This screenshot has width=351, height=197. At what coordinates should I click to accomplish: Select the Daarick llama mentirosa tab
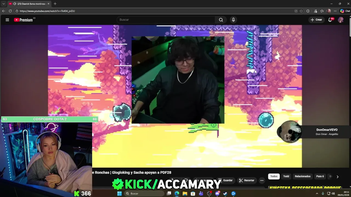tap(29, 4)
